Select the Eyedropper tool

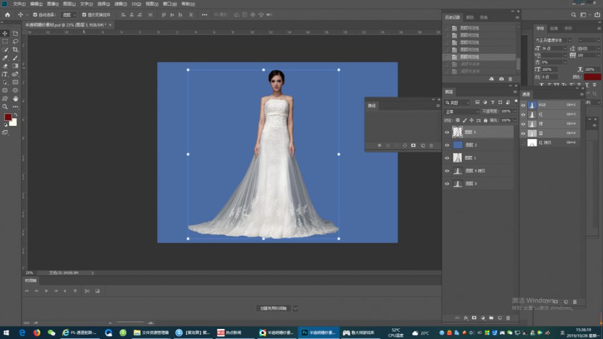click(x=5, y=58)
